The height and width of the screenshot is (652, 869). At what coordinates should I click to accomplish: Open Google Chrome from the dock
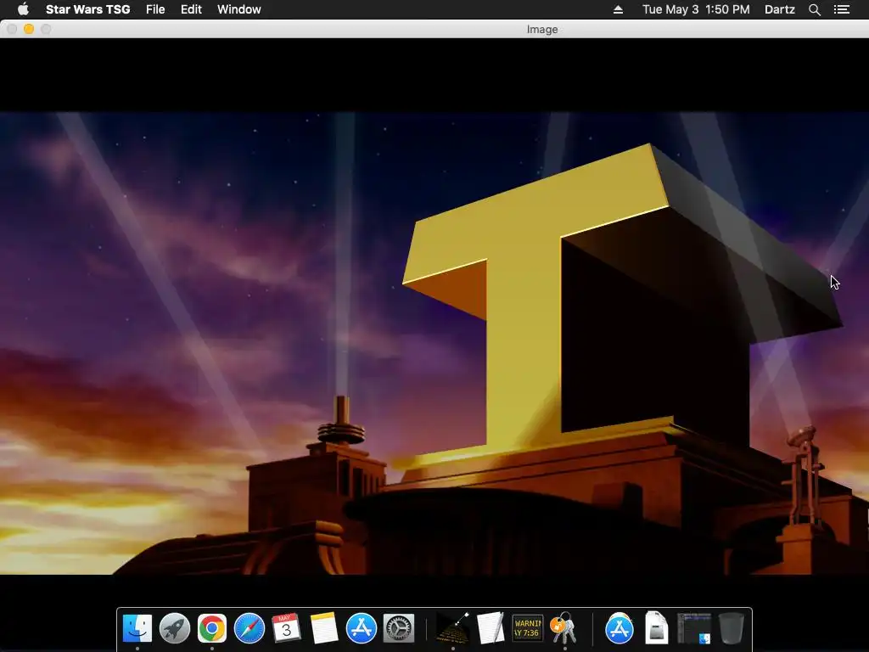click(x=211, y=628)
